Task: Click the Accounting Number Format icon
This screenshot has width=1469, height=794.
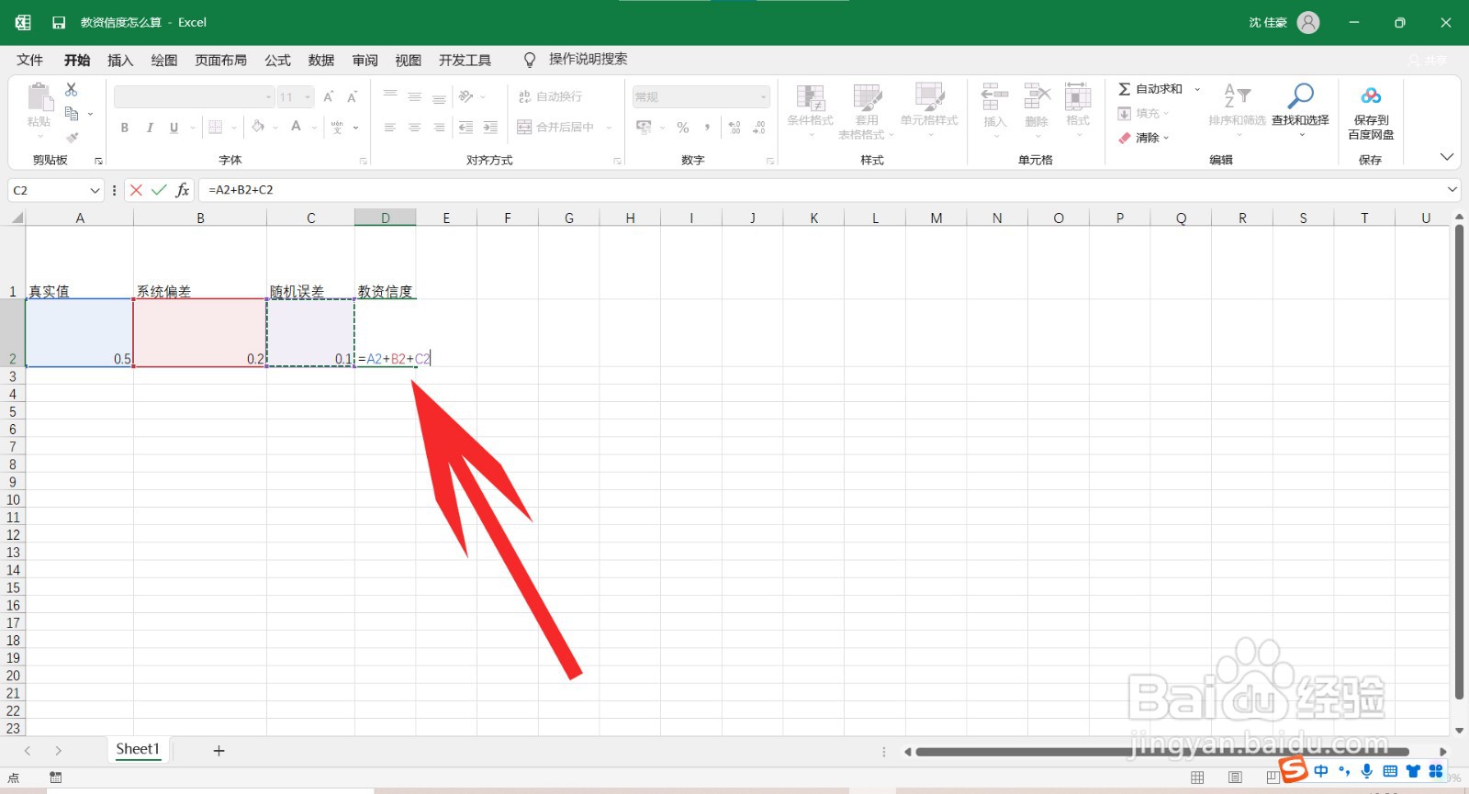Action: 644,128
